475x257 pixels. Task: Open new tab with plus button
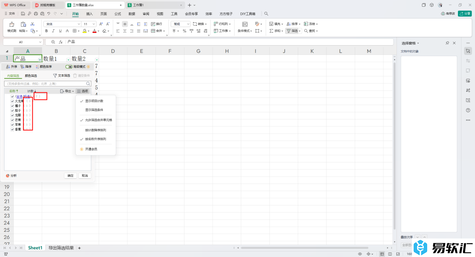click(190, 5)
